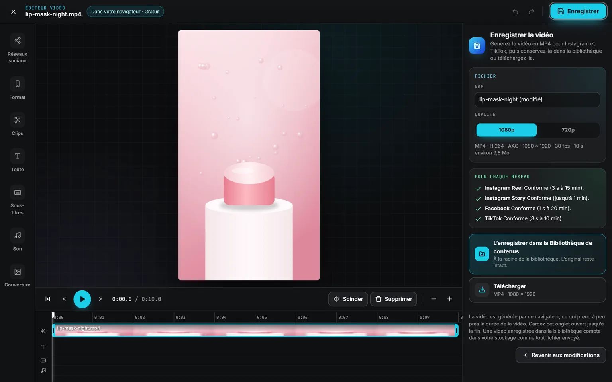Click the 0:05 timeline ruler mark
Image resolution: width=612 pixels, height=382 pixels.
click(262, 318)
